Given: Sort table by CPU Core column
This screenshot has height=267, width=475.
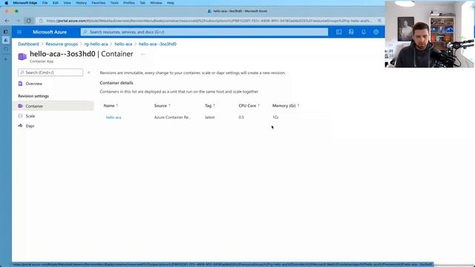Looking at the screenshot, I should point(249,105).
